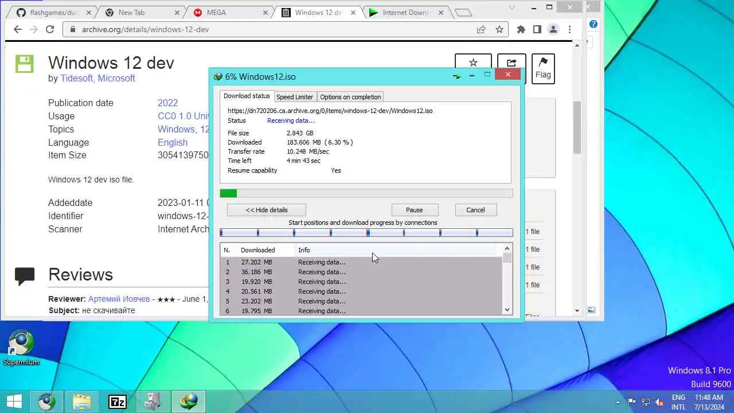Click the muted volume tray icon
The height and width of the screenshot is (413, 734).
(660, 402)
